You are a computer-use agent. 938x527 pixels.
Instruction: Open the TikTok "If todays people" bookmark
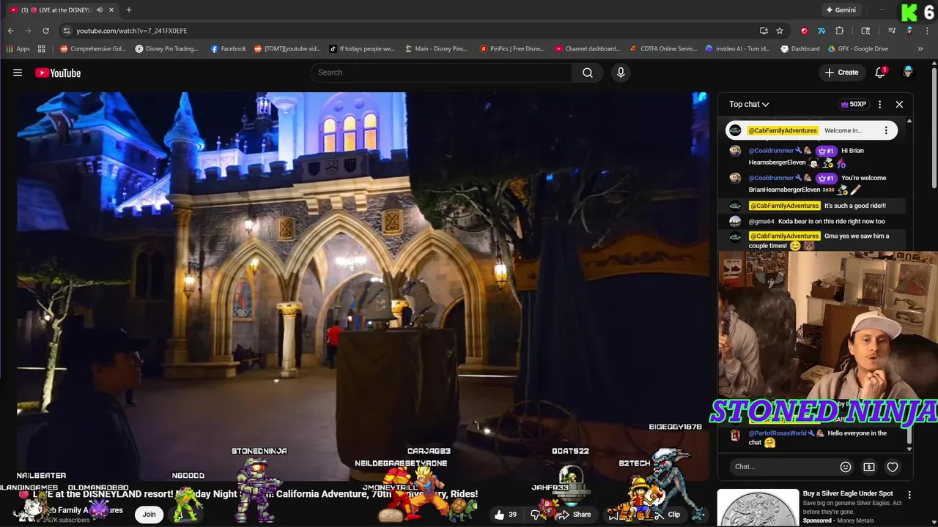click(361, 49)
